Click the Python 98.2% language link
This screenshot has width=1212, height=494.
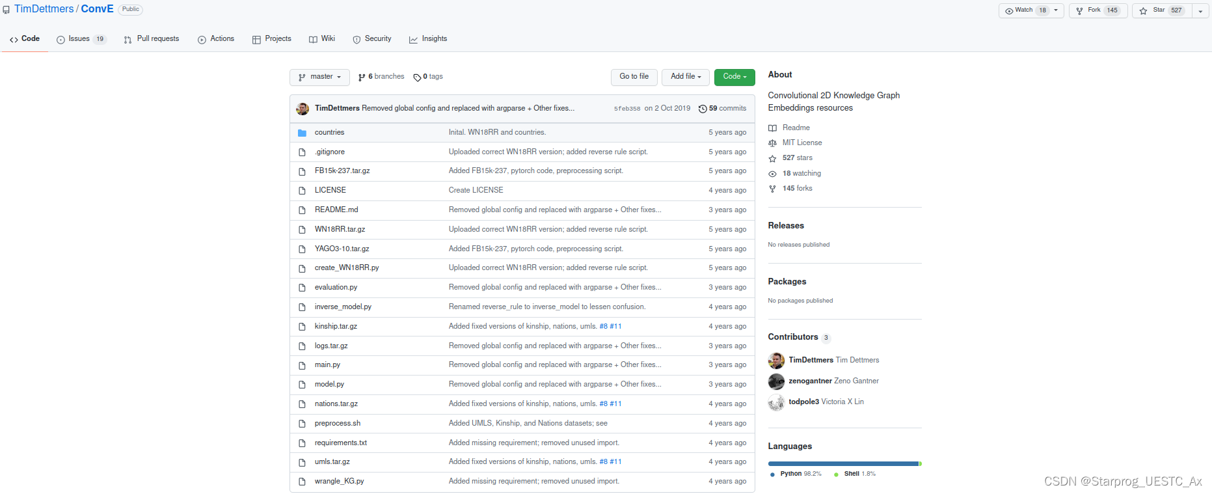point(796,474)
